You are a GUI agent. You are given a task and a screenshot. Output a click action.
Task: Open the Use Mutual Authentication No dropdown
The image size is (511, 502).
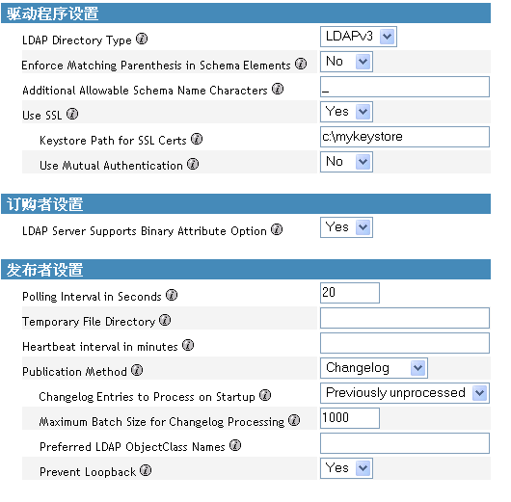[x=346, y=162]
